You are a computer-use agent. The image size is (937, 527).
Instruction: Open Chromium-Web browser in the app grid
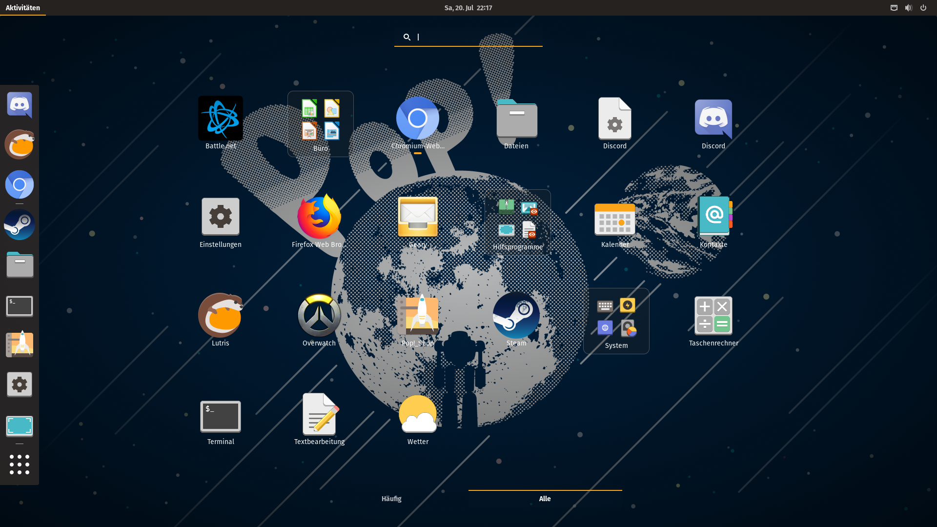click(x=418, y=123)
